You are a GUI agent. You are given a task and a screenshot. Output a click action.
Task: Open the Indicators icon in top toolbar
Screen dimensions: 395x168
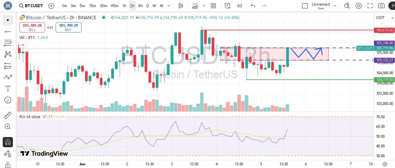195,6
